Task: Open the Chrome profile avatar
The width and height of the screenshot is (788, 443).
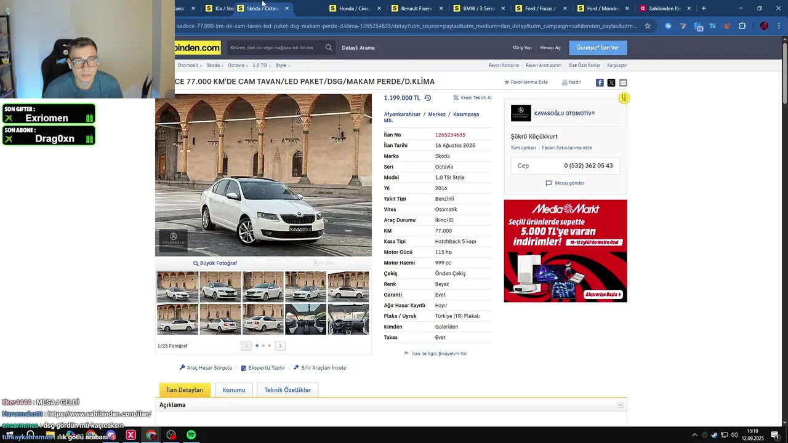Action: tap(764, 26)
